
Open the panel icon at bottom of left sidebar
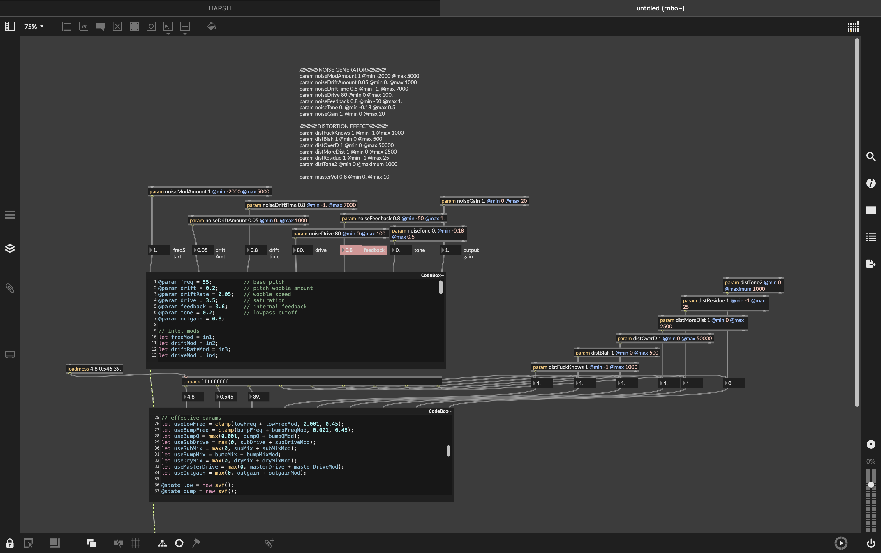coord(10,354)
